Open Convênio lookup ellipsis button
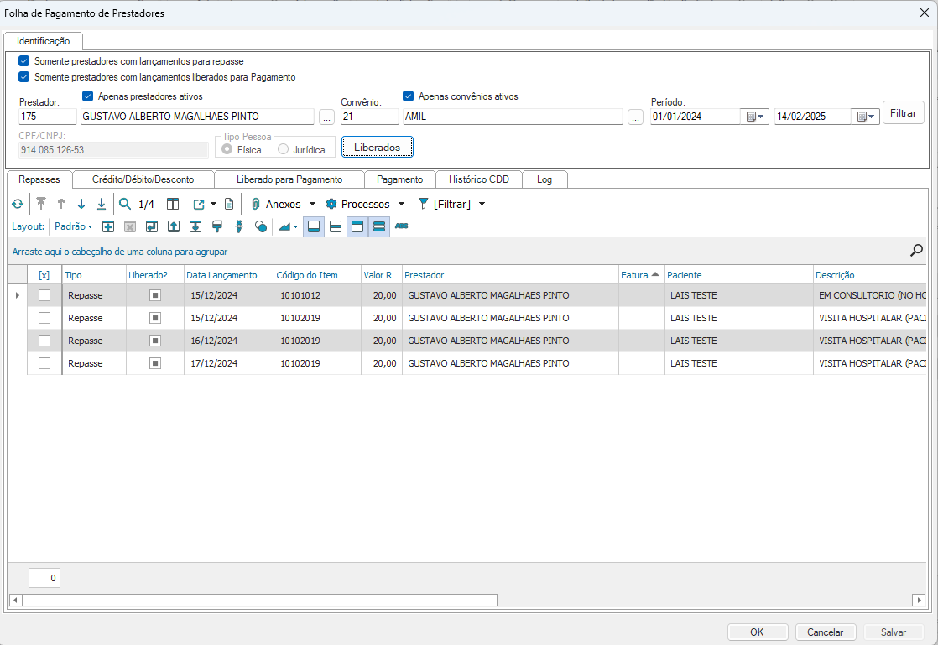Screen dimensions: 938x645 636,117
